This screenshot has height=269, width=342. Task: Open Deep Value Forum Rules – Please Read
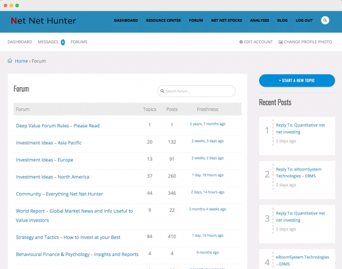pos(58,126)
